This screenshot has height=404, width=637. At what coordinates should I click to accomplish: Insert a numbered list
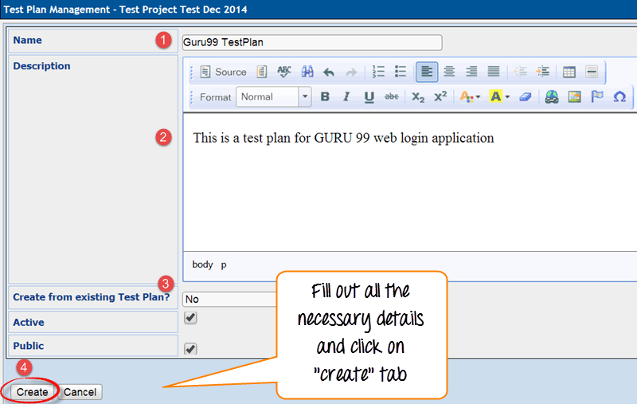[x=379, y=72]
